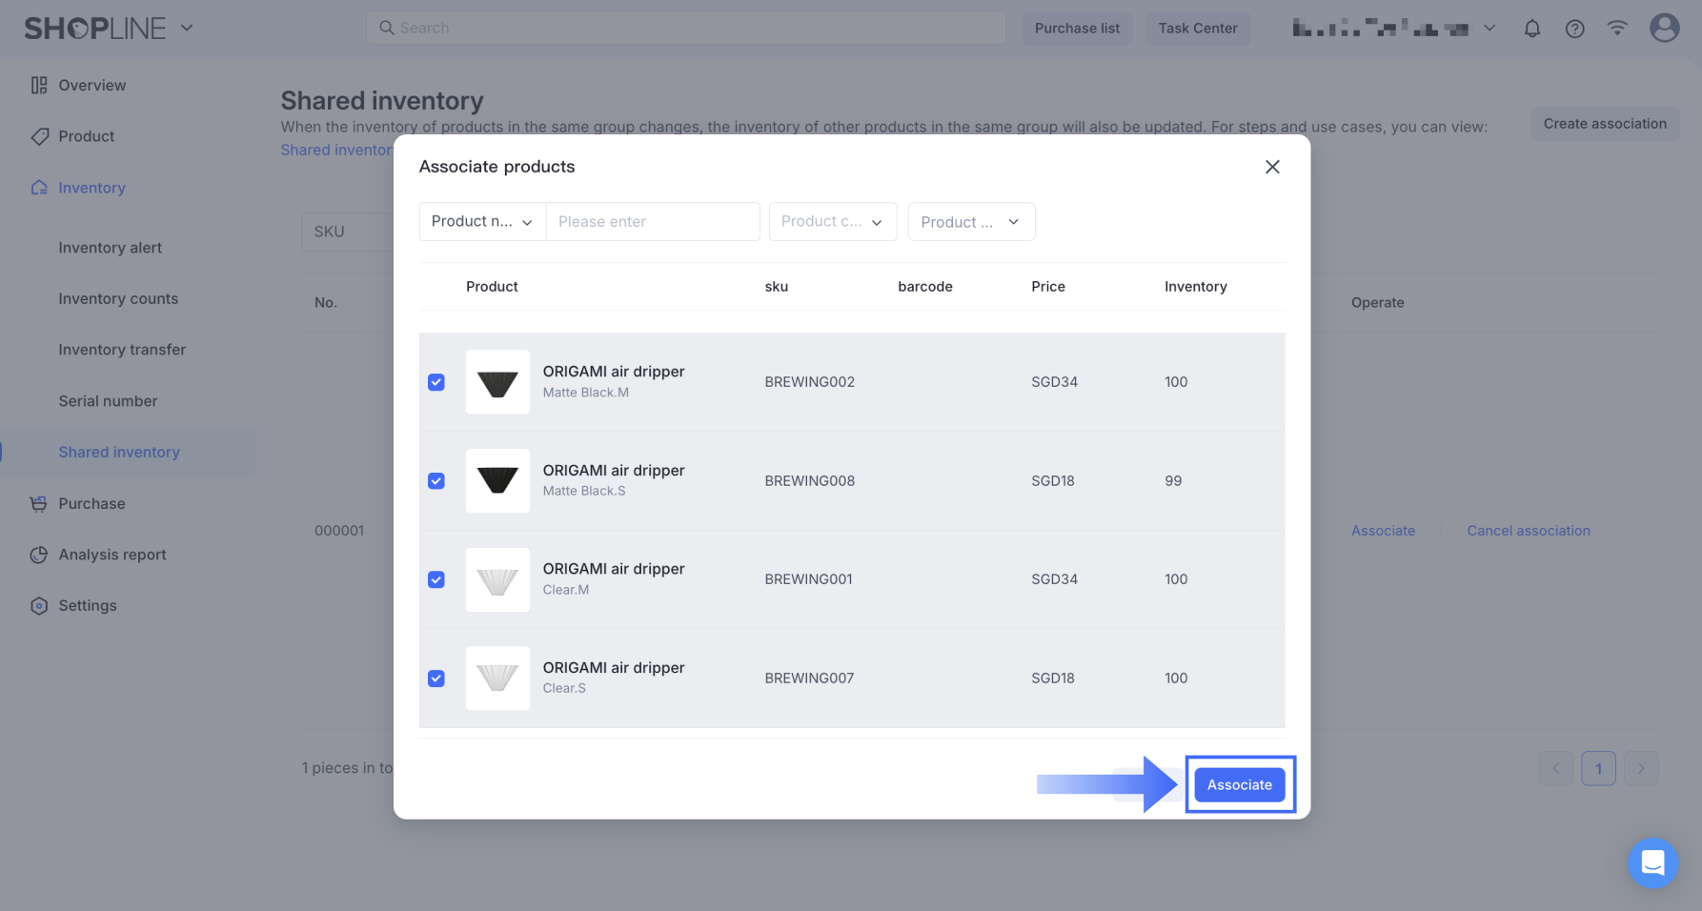Uncheck the BREWING008 product checkbox
This screenshot has width=1702, height=911.
click(x=436, y=481)
